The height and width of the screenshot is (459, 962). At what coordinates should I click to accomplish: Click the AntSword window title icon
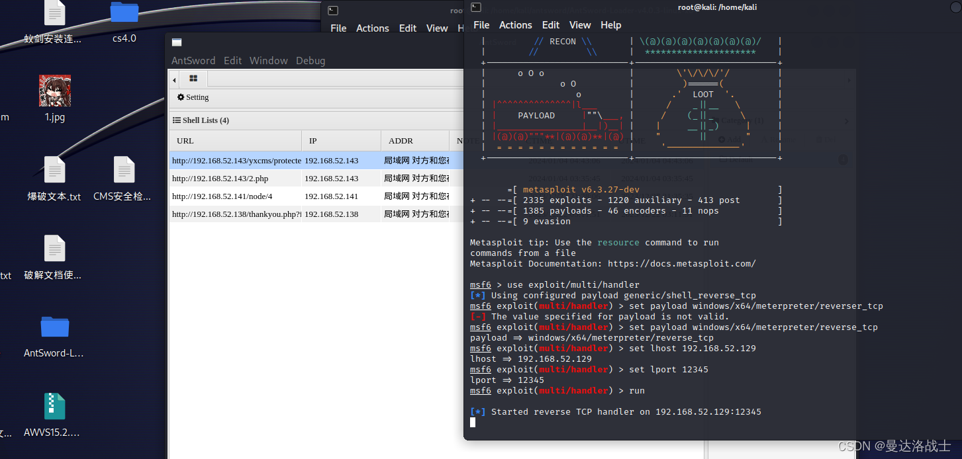tap(177, 42)
